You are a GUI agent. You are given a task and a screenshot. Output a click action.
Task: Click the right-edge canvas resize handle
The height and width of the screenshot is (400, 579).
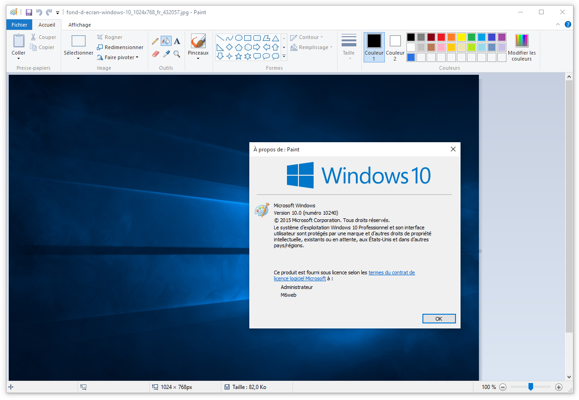click(x=480, y=251)
